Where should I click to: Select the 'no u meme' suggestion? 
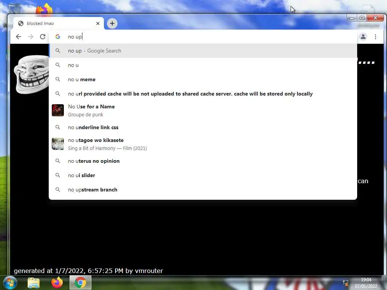coord(203,79)
